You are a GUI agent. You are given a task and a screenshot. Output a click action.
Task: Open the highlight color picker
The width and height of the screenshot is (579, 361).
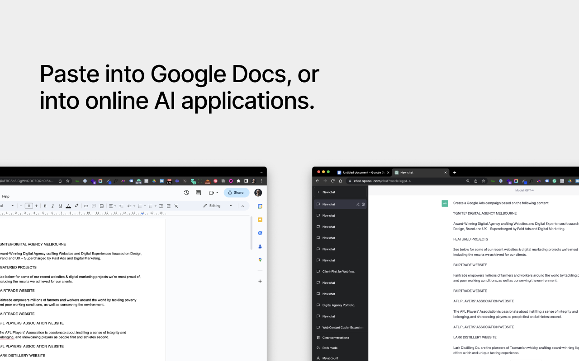tap(76, 206)
